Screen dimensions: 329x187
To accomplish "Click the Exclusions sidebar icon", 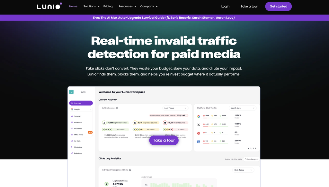I will [x=72, y=128].
